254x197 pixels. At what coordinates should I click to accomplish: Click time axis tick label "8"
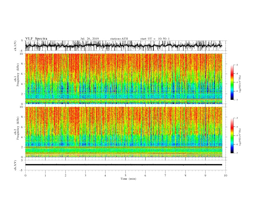point(185,175)
